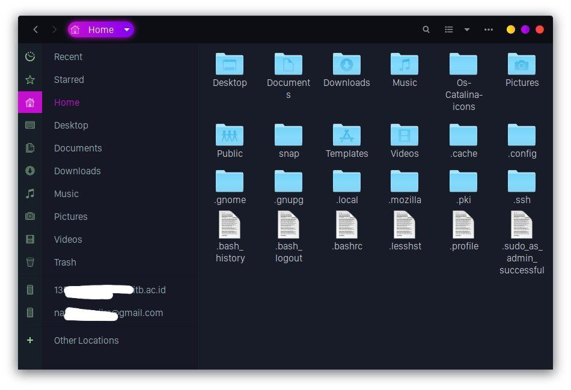This screenshot has height=390, width=571.
Task: Click the back navigation arrow
Action: pos(35,29)
